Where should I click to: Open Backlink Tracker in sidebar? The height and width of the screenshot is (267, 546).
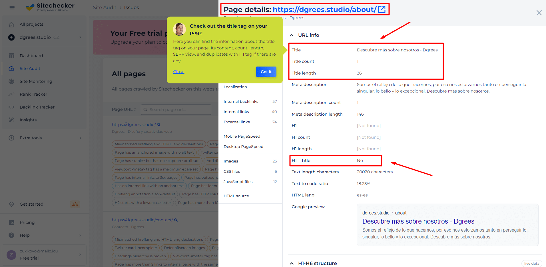pyautogui.click(x=37, y=107)
